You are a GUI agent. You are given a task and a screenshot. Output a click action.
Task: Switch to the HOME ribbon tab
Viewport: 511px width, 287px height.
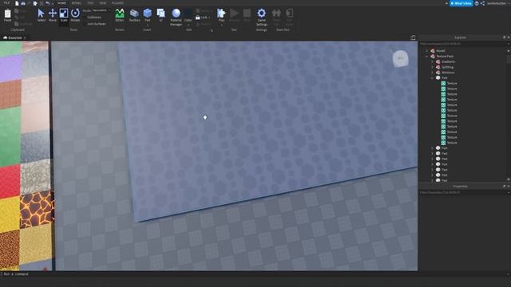[x=61, y=3]
